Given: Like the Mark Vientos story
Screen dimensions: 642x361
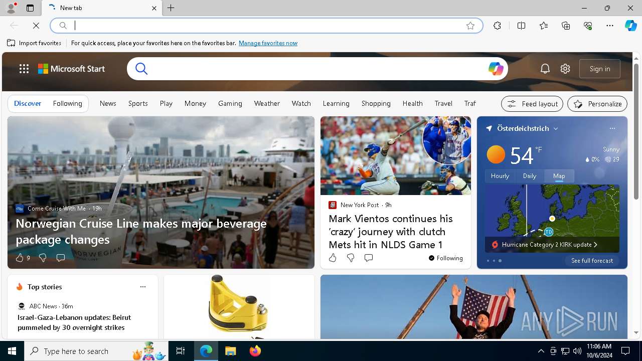Looking at the screenshot, I should click(333, 258).
